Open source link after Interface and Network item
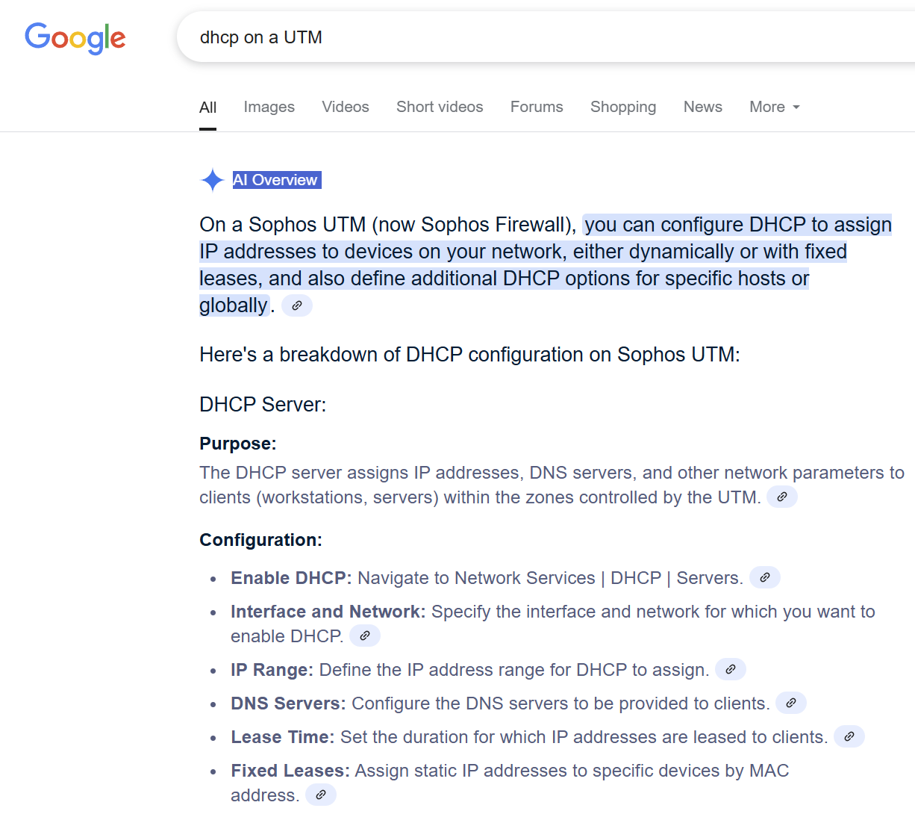 pos(365,636)
